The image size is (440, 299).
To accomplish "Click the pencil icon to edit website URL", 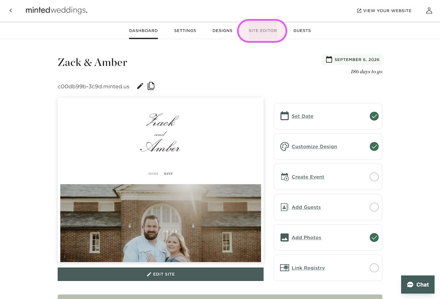I will 140,86.
